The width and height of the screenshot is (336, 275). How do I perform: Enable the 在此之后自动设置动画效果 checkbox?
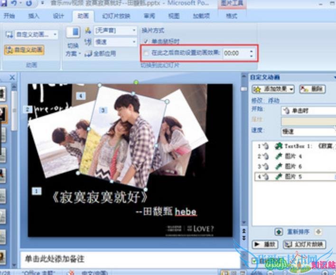(146, 53)
